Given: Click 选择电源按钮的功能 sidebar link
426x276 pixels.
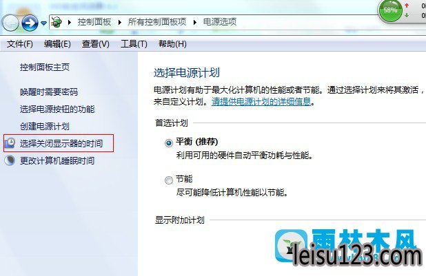Looking at the screenshot, I should tap(57, 109).
